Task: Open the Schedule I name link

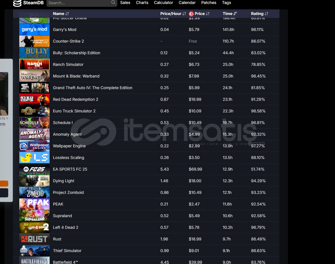Action: pyautogui.click(x=63, y=123)
